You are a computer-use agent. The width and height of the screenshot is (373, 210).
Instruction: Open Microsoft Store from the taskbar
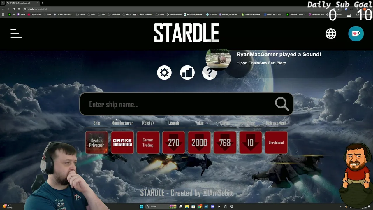tap(193, 206)
